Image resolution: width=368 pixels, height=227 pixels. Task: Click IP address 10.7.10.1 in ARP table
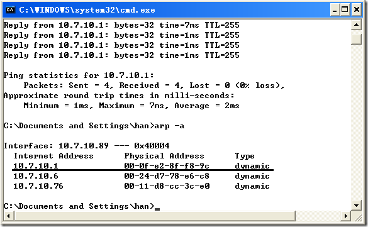click(x=35, y=166)
